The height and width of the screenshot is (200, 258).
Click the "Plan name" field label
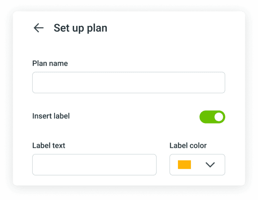click(50, 64)
